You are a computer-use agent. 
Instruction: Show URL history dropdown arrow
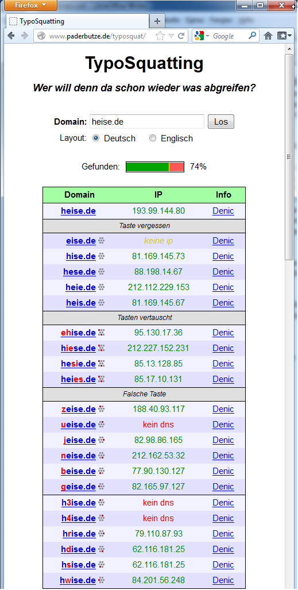(171, 36)
